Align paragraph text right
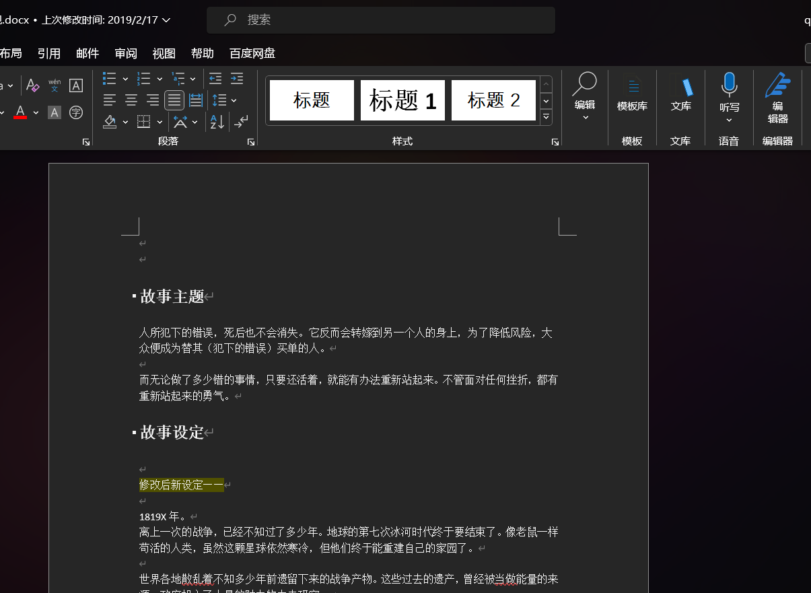Image resolution: width=811 pixels, height=593 pixels. (153, 100)
